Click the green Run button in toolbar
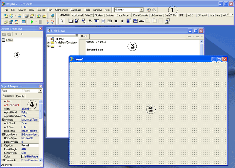This screenshot has height=168, width=235. coord(32,22)
